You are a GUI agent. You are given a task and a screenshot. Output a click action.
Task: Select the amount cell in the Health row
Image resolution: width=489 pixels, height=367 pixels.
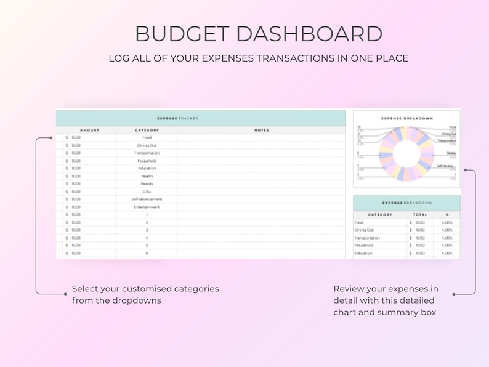(x=89, y=176)
